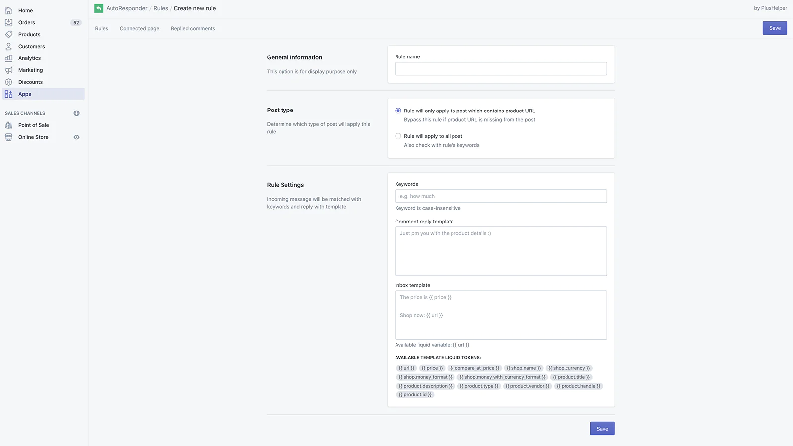Select 'Rule will apply to all post' option
The width and height of the screenshot is (793, 446).
398,136
